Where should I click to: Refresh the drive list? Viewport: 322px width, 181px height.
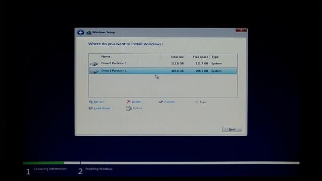pyautogui.click(x=99, y=102)
